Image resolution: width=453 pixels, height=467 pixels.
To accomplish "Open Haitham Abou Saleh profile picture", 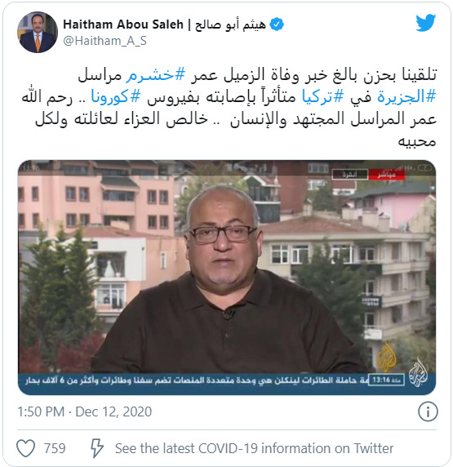I will tap(38, 32).
